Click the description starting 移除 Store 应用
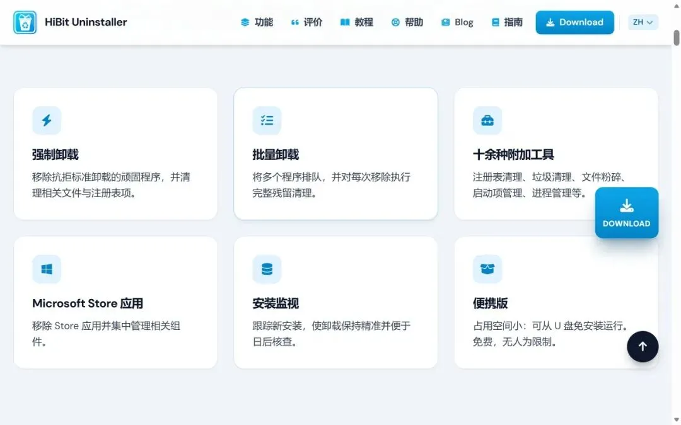 pos(107,334)
